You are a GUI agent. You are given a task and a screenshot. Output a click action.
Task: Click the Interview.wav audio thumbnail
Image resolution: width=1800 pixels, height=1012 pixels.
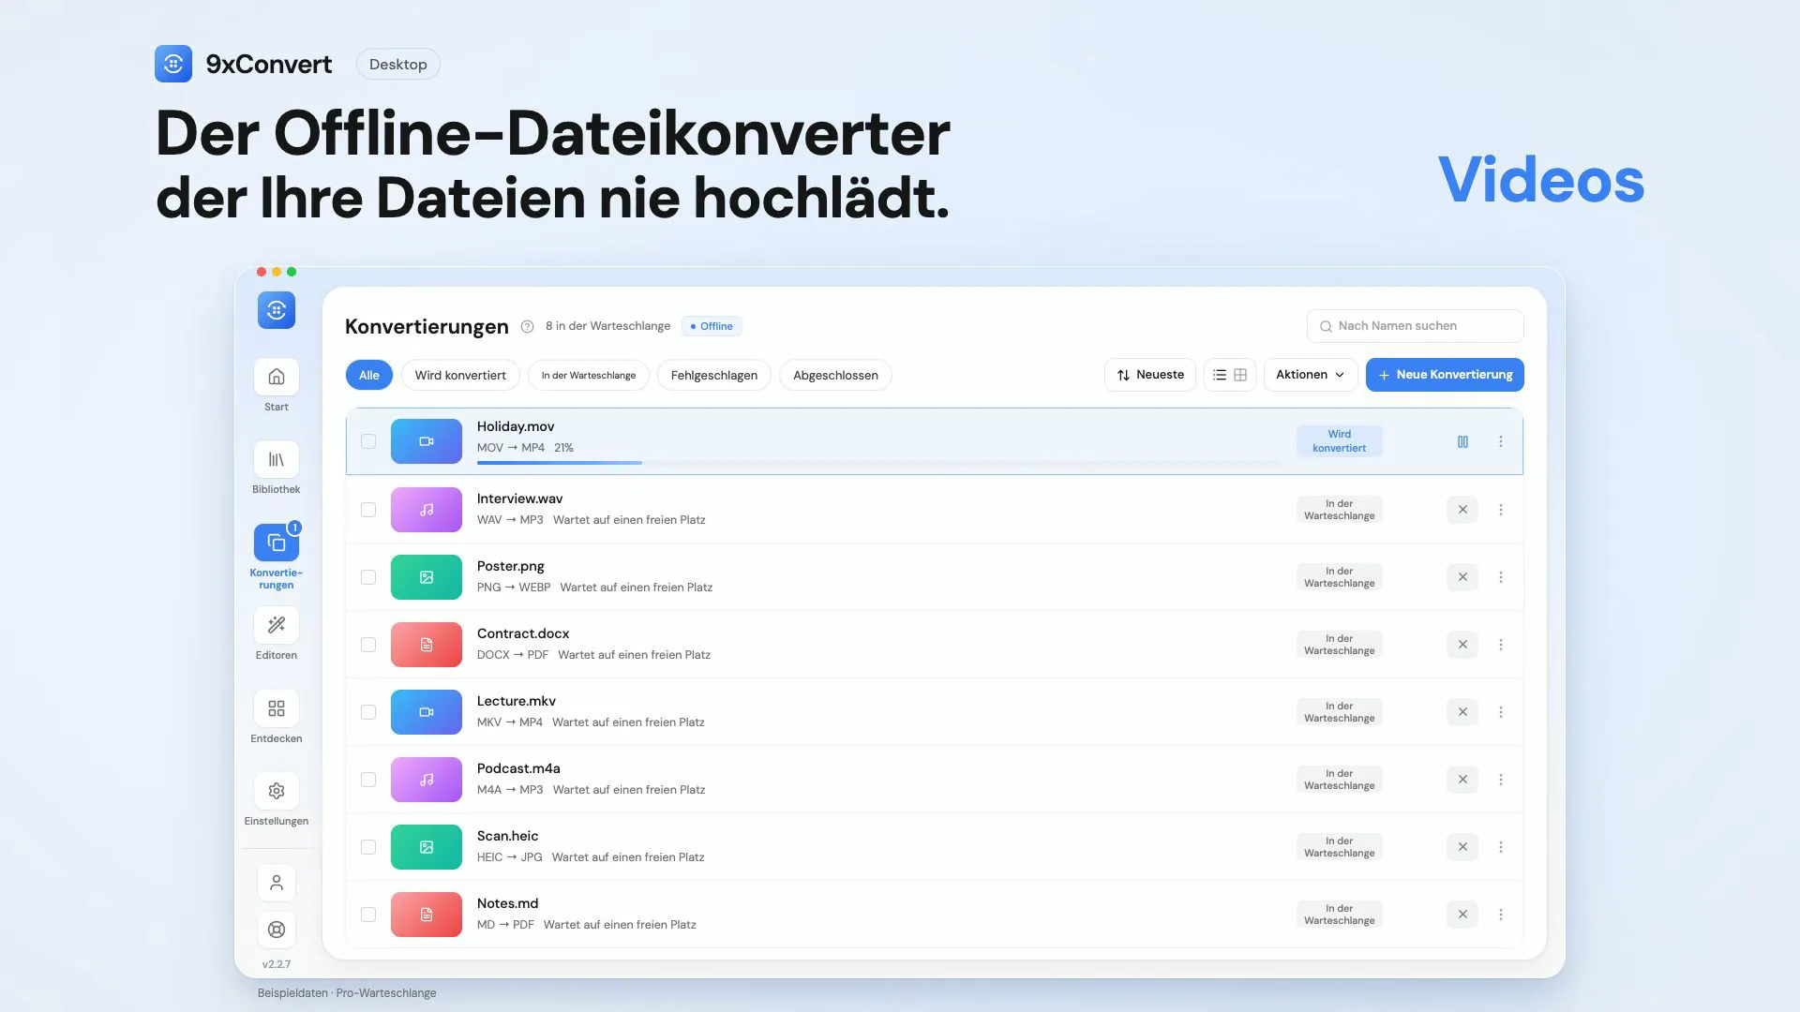coord(427,510)
